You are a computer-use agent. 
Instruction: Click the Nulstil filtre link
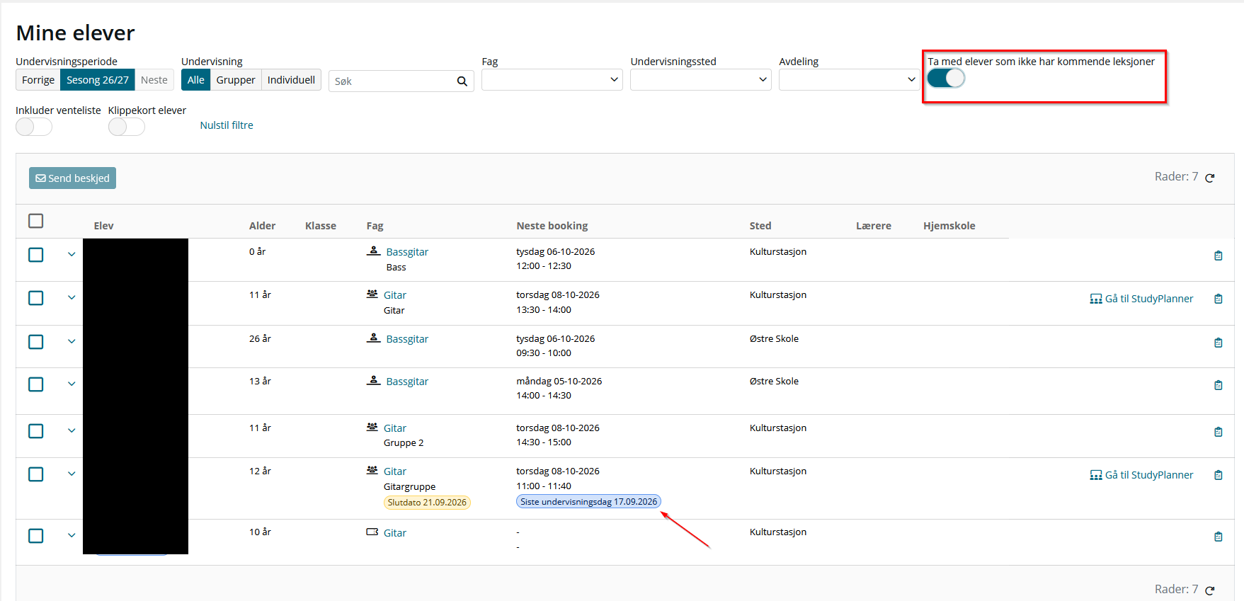227,125
